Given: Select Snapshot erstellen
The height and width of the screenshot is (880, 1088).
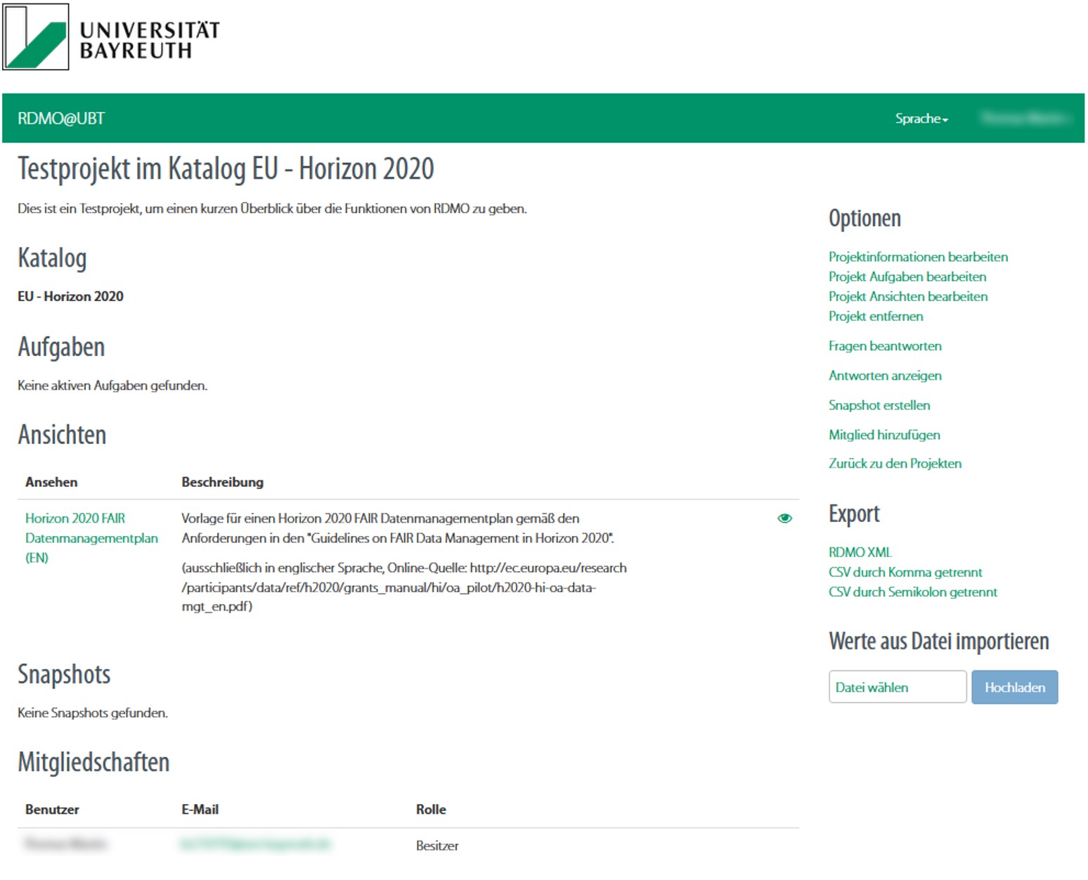Looking at the screenshot, I should tap(879, 404).
